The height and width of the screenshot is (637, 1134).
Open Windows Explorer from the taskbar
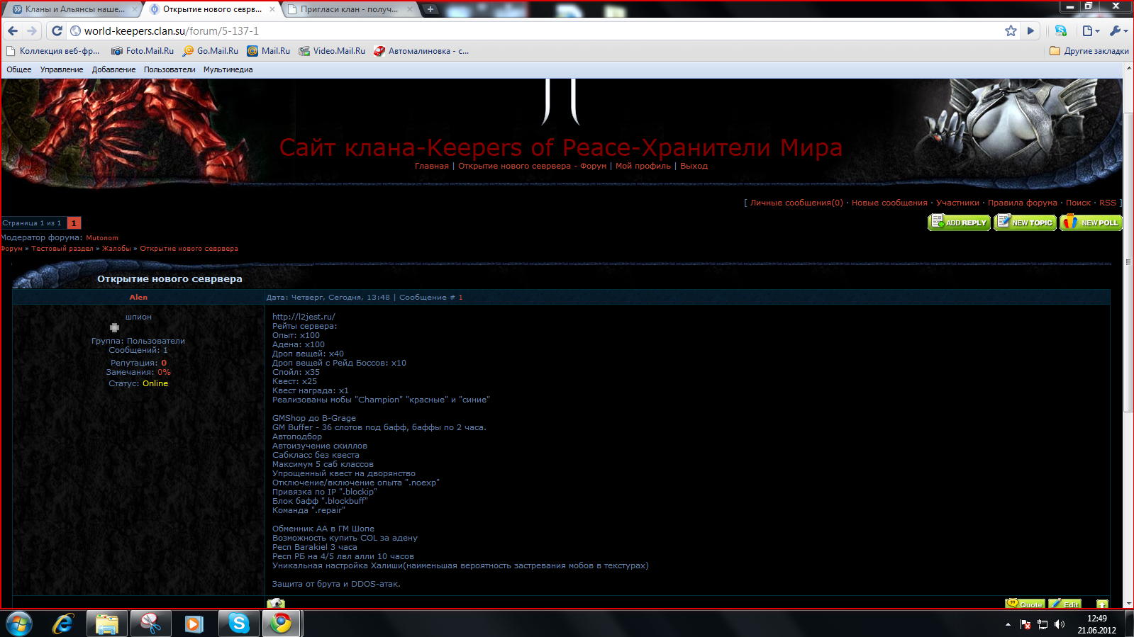[x=106, y=624]
